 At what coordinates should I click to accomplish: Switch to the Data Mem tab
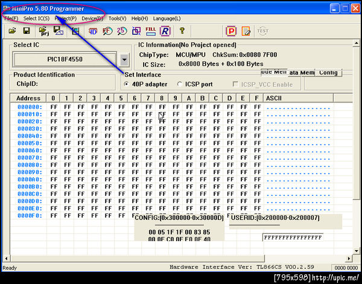301,73
